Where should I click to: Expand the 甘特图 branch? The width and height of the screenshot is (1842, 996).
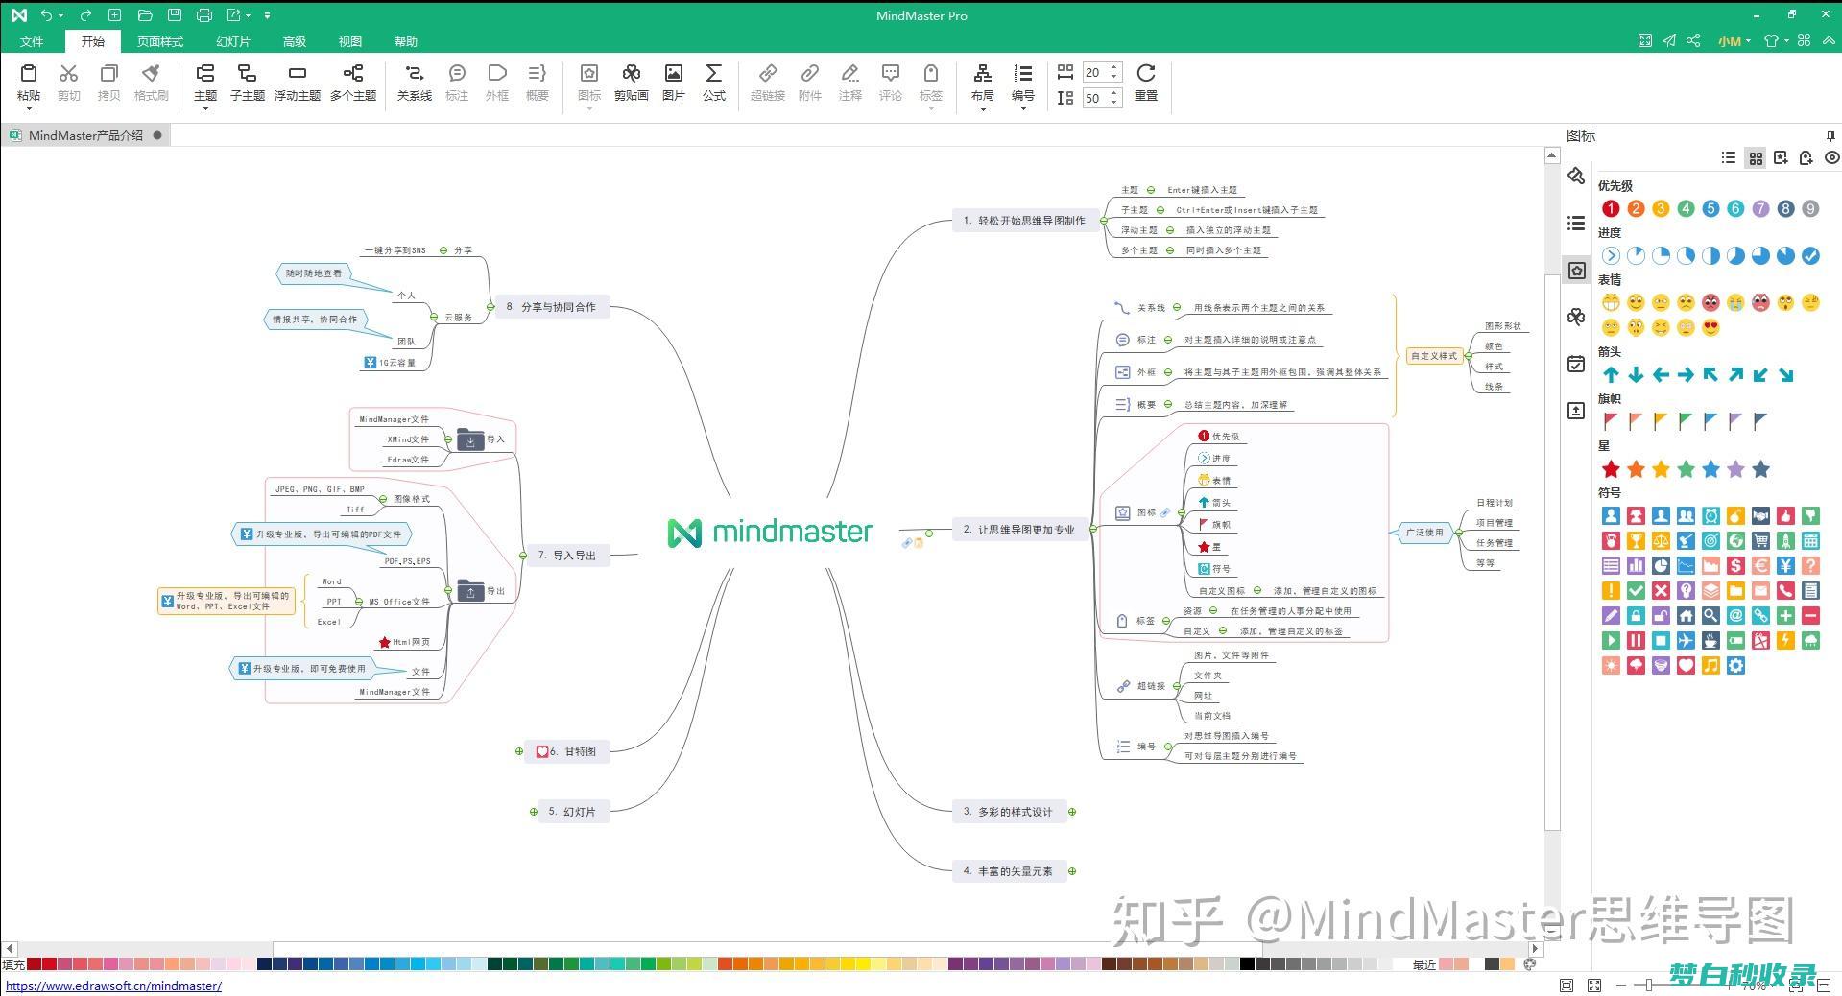point(519,751)
